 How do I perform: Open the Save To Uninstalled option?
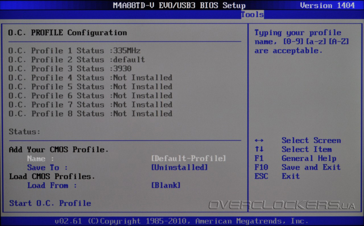tap(179, 167)
